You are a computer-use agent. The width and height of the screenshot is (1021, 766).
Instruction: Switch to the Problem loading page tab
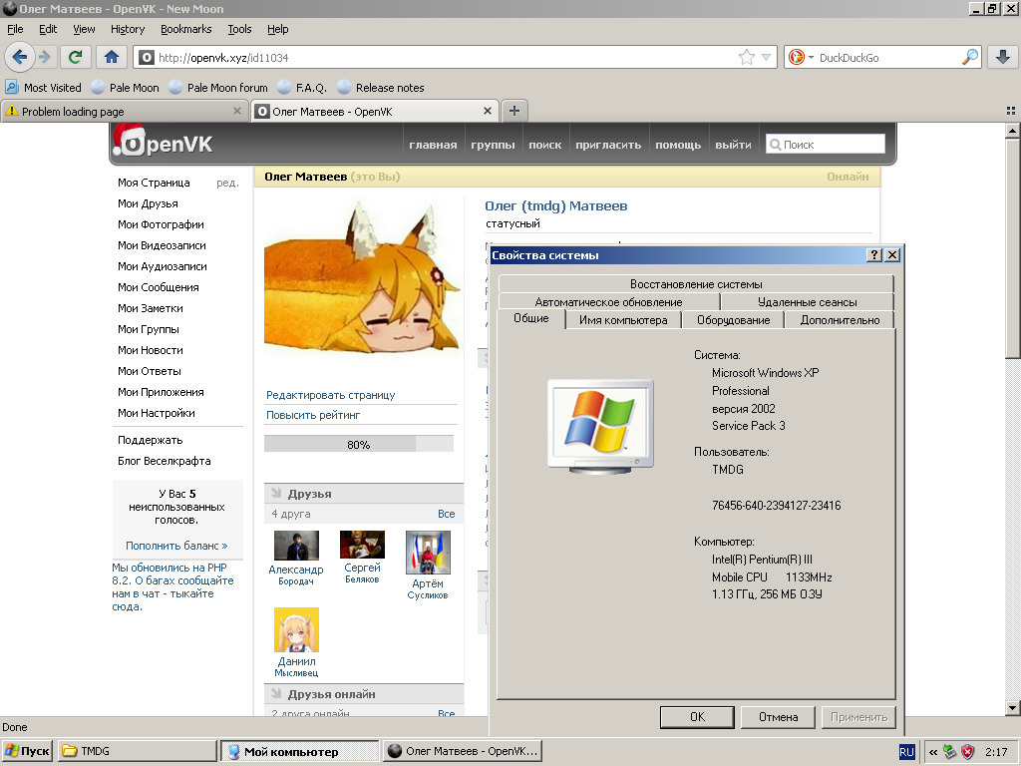(x=124, y=112)
